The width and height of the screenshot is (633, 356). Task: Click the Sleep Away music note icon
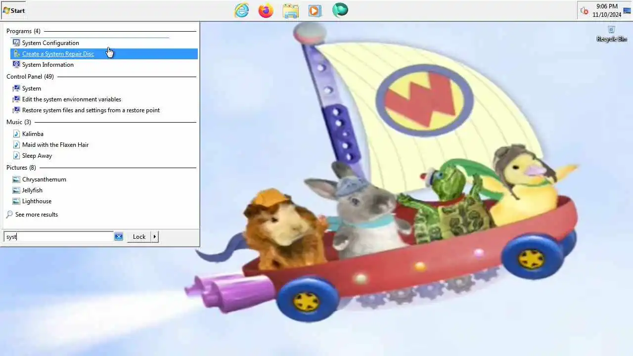pos(16,156)
